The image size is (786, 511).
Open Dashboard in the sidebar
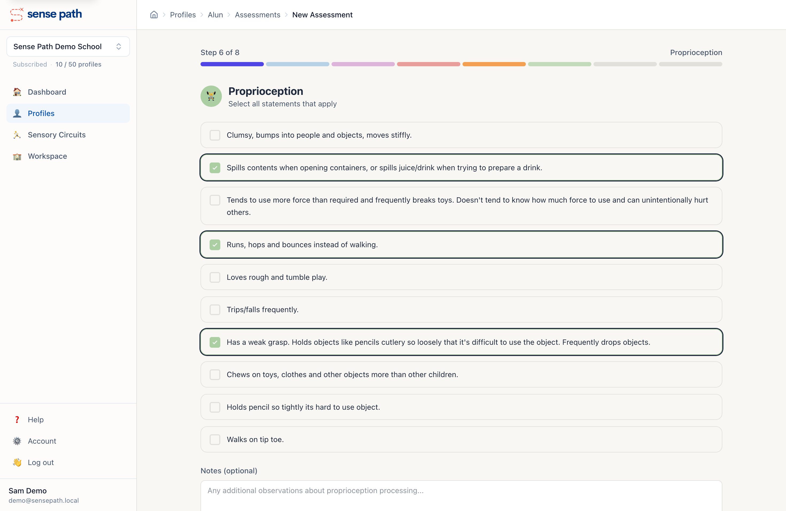click(68, 92)
